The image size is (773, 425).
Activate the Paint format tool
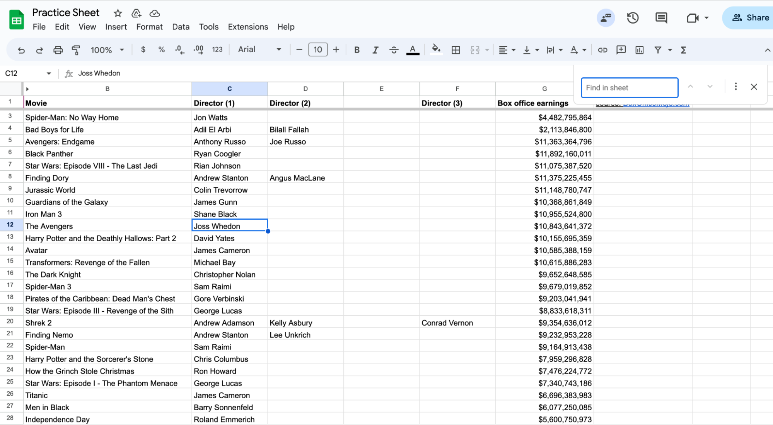[x=76, y=50]
